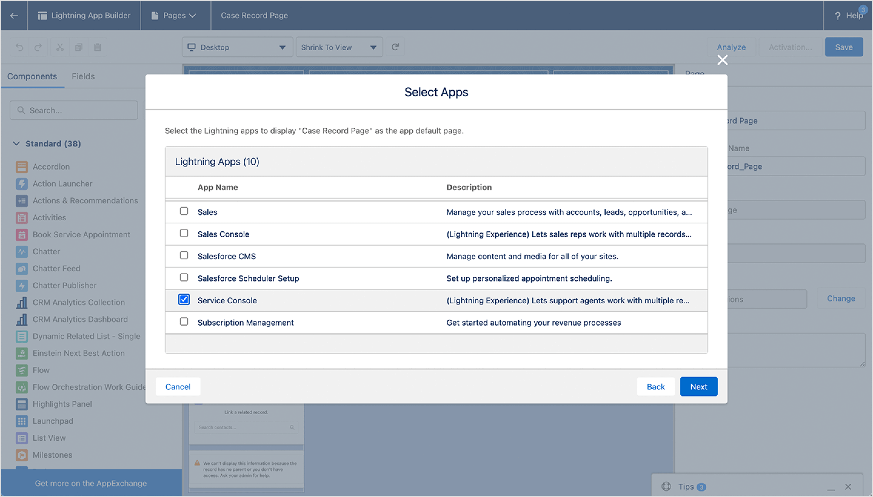Select the Highlights Panel icon
This screenshot has height=497, width=873.
coord(22,404)
